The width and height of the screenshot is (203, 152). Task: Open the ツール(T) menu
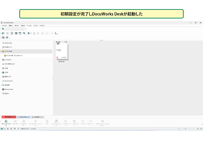coord(35,26)
